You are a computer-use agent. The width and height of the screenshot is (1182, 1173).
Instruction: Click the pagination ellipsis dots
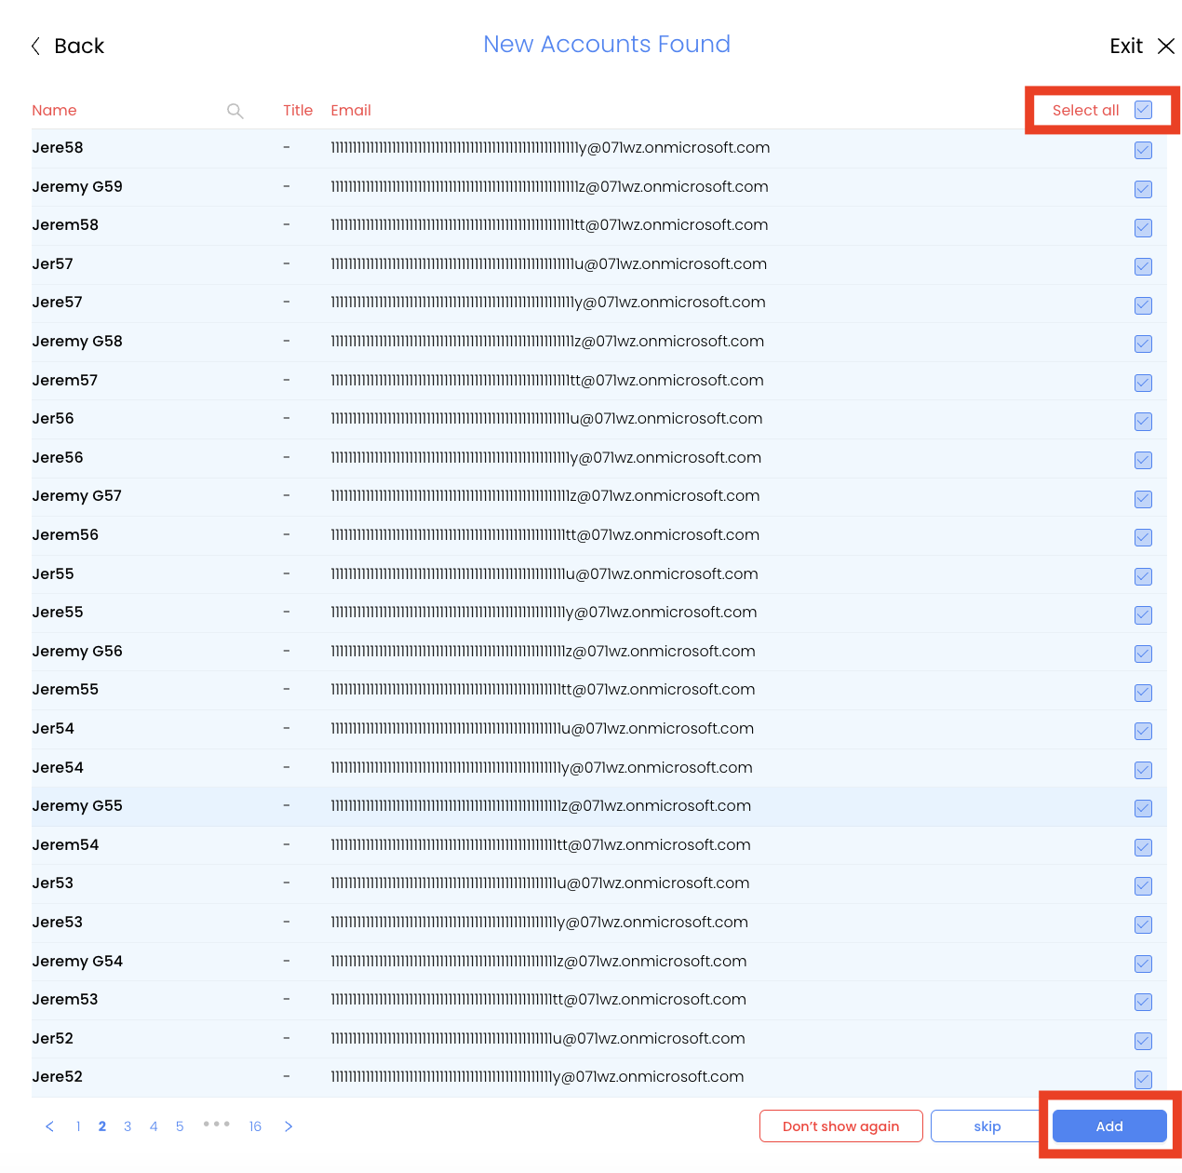click(x=216, y=1124)
